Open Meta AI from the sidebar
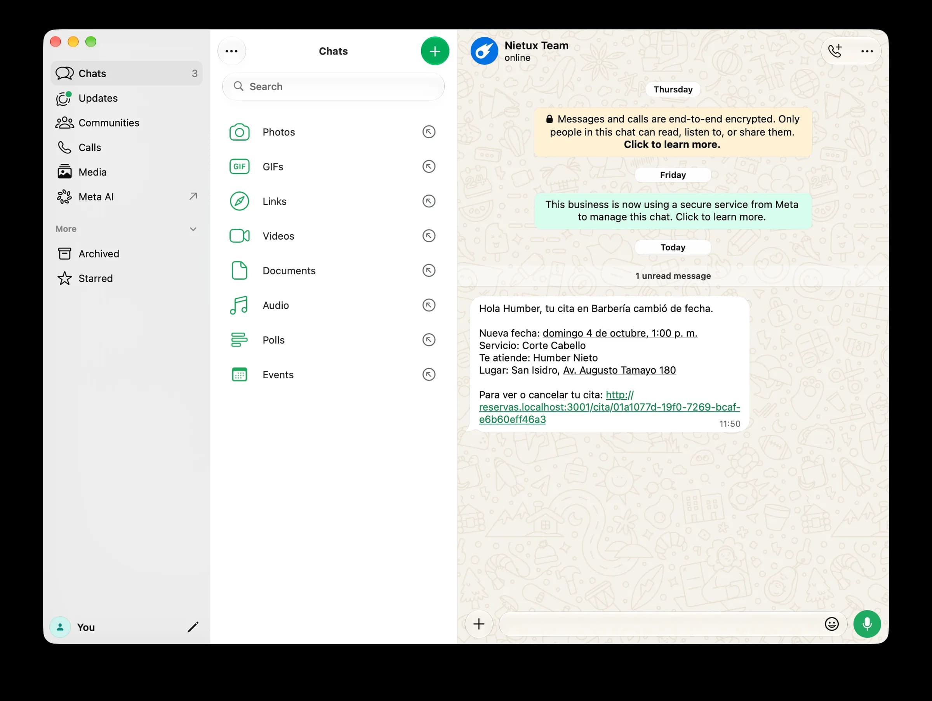The height and width of the screenshot is (701, 932). point(126,197)
